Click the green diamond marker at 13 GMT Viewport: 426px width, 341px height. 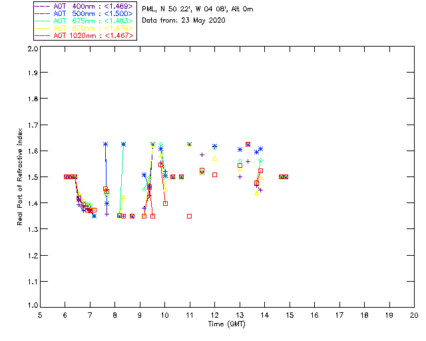click(240, 161)
